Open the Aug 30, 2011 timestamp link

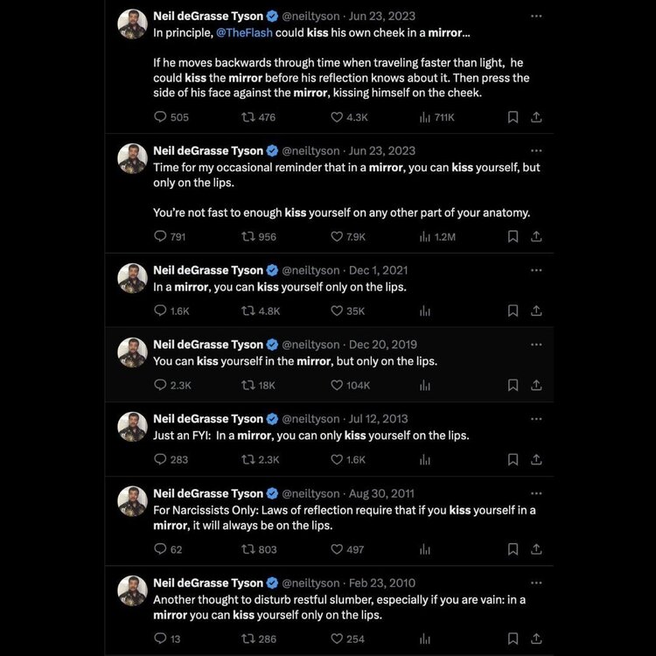[381, 494]
